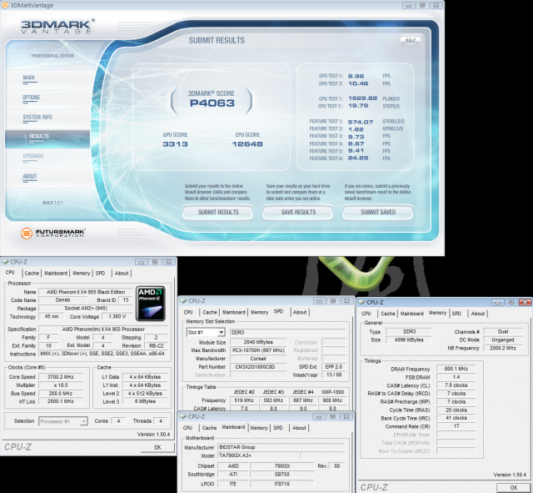Screen dimensions: 533x493
Task: Switch to SPD tab in CPU-Z CPU window
Action: (100, 273)
